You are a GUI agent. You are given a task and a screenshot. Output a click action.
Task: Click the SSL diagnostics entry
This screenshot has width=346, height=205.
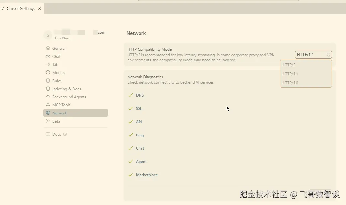click(139, 108)
